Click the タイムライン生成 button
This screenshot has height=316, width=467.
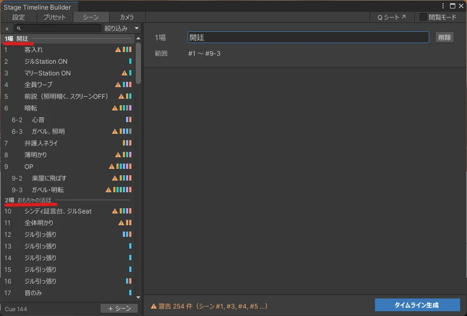click(417, 305)
